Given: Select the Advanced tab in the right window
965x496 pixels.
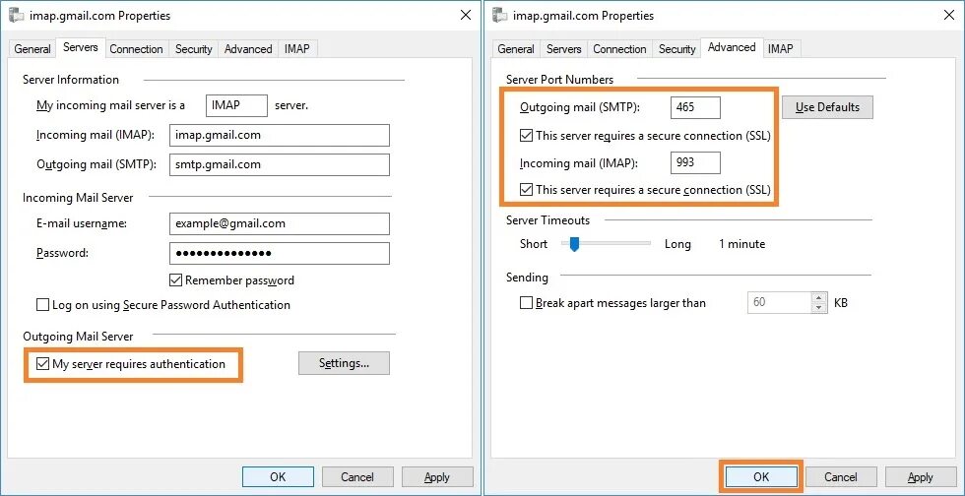Looking at the screenshot, I should 732,47.
